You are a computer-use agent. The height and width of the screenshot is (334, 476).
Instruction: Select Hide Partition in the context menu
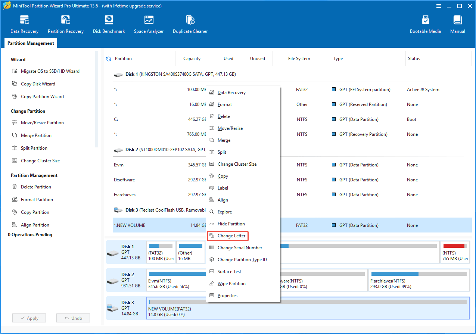coord(243,224)
